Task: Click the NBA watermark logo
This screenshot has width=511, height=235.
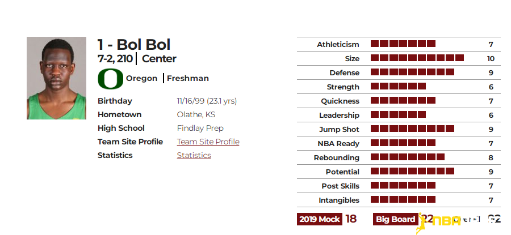Action: click(x=438, y=223)
